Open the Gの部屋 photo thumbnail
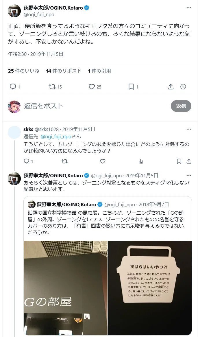The height and width of the screenshot is (337, 198). pyautogui.click(x=66, y=288)
